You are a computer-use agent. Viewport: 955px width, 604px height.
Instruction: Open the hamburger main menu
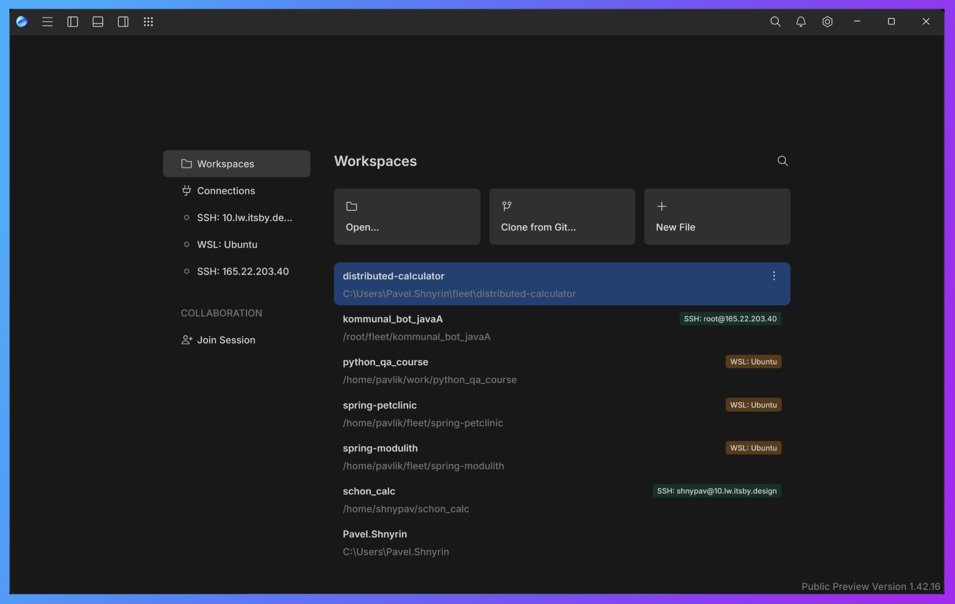click(48, 22)
